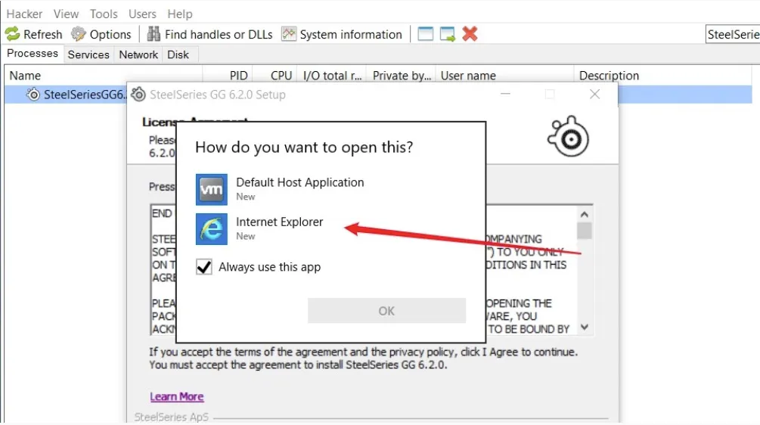The width and height of the screenshot is (760, 425).
Task: Click the find window and thread icon
Action: click(x=448, y=34)
